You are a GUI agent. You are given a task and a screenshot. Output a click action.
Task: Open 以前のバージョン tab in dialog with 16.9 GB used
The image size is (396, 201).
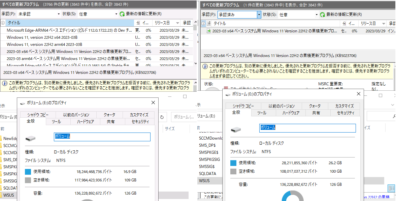point(76,115)
